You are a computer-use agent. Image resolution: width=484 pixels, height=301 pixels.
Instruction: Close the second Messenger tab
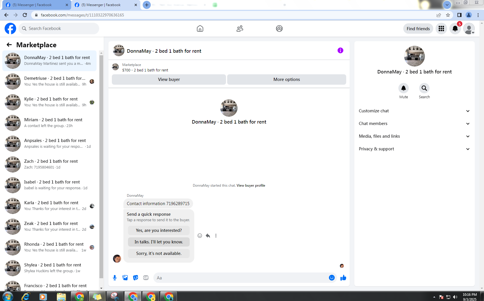136,5
